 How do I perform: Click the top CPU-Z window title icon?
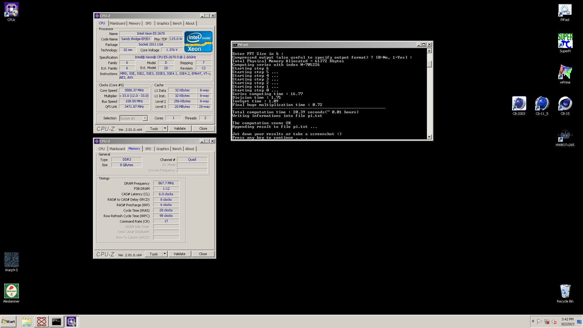pyautogui.click(x=97, y=16)
